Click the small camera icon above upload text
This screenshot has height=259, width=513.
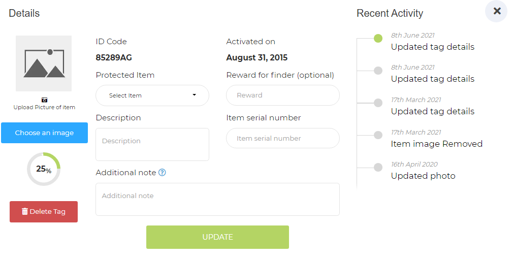(44, 100)
